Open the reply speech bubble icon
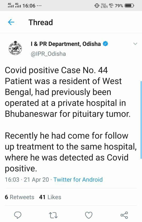This screenshot has width=142, height=222. point(18,215)
